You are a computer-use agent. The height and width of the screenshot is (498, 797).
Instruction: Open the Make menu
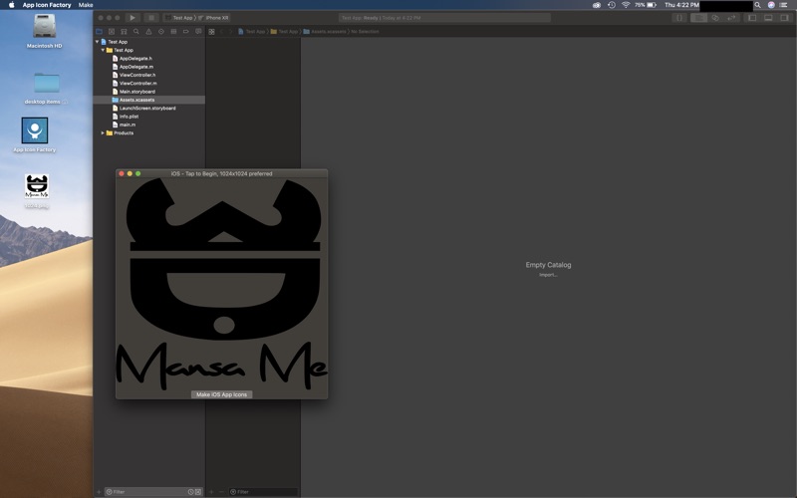(x=86, y=5)
